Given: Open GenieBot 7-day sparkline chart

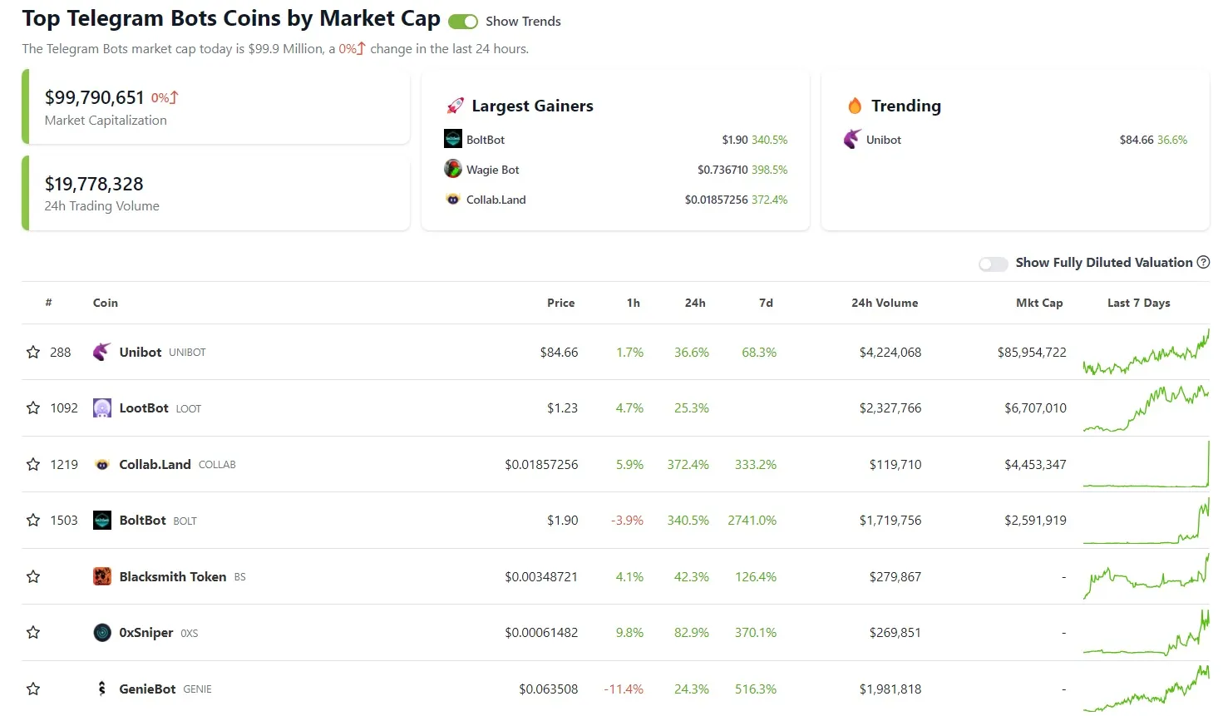Looking at the screenshot, I should (x=1147, y=689).
